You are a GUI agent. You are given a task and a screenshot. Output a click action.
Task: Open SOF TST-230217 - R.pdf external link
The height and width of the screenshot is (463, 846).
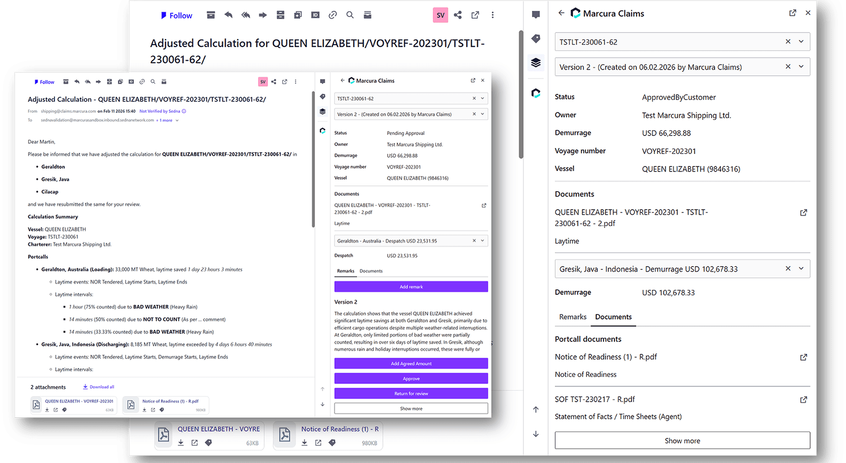click(x=803, y=400)
